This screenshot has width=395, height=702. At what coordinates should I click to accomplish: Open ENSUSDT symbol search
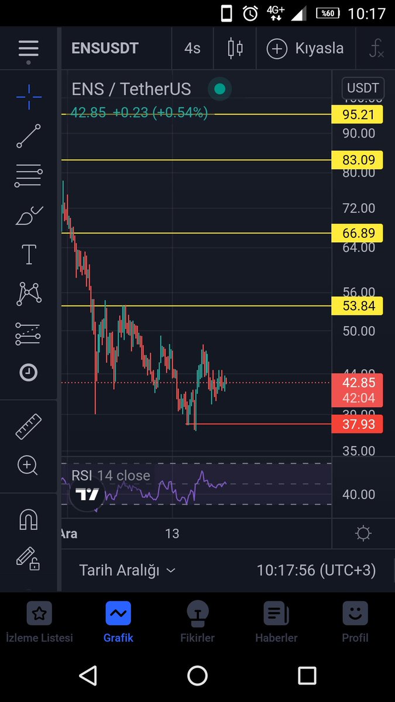point(105,49)
